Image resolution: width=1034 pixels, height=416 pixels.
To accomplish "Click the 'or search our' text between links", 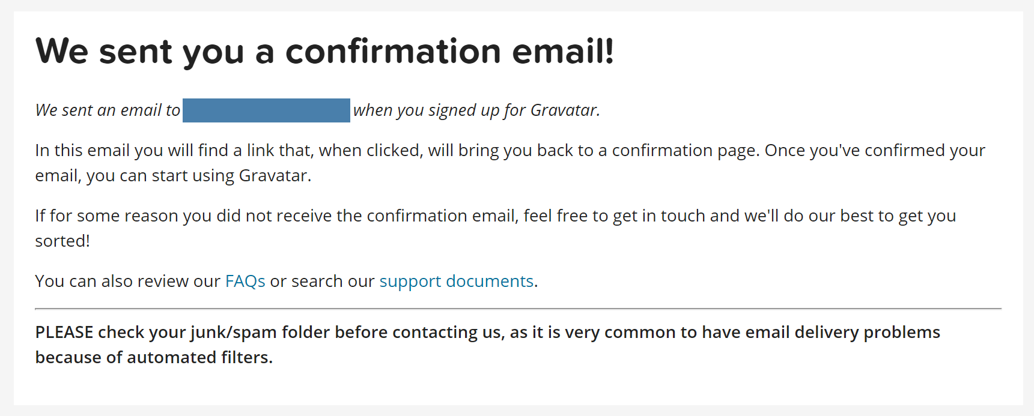I will point(322,281).
